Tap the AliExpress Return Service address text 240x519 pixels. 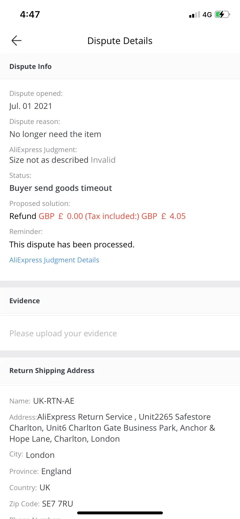click(x=112, y=428)
